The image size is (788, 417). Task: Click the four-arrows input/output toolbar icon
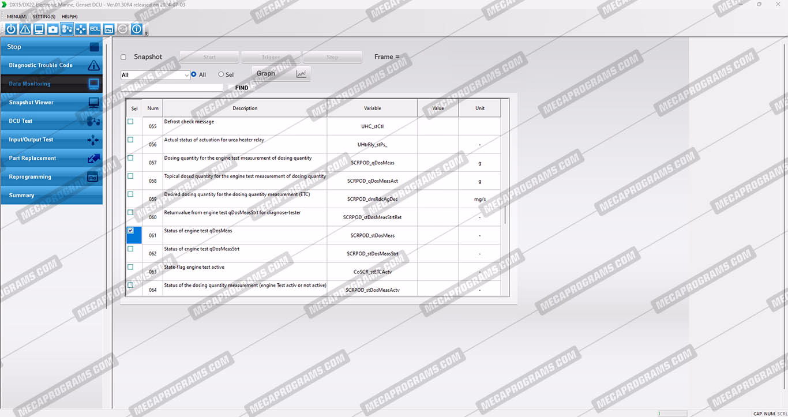click(x=80, y=29)
